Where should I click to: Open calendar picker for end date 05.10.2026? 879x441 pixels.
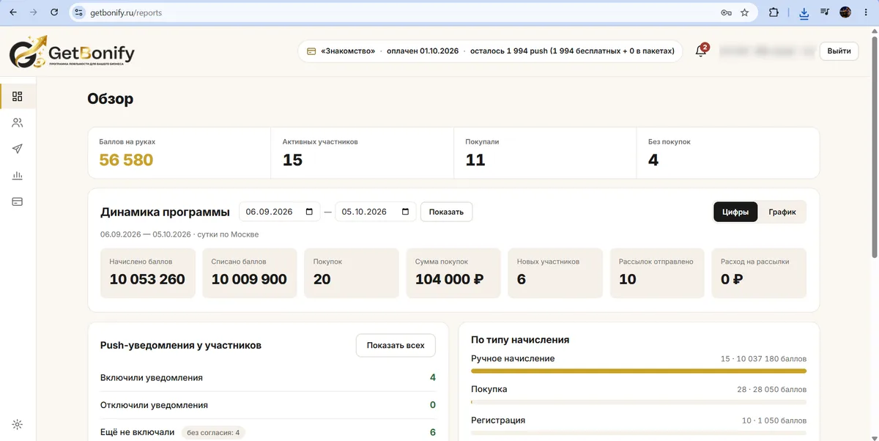(x=405, y=212)
